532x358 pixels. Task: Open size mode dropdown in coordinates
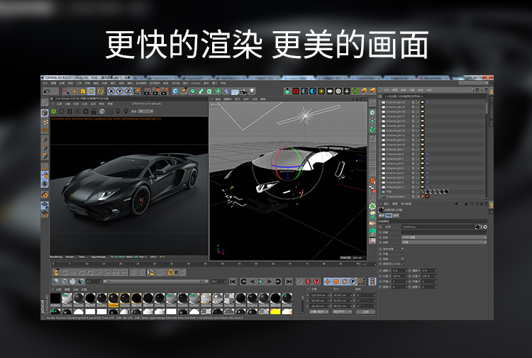(x=342, y=311)
